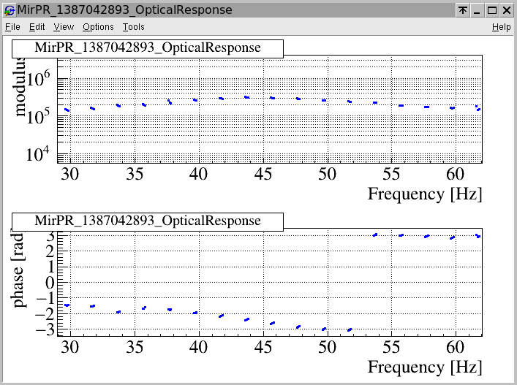Click the upper plot Frequency [Hz] label
Viewport: 517px width, 385px height.
point(424,194)
